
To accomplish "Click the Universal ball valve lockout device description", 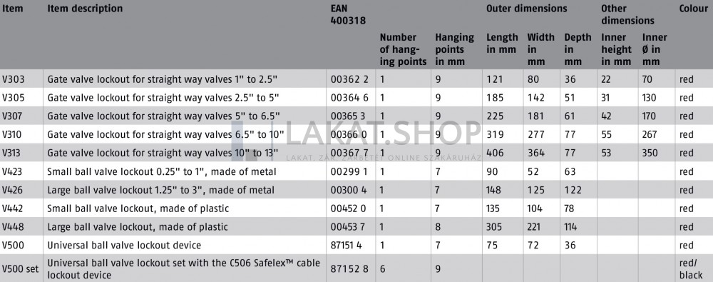I will coord(124,245).
